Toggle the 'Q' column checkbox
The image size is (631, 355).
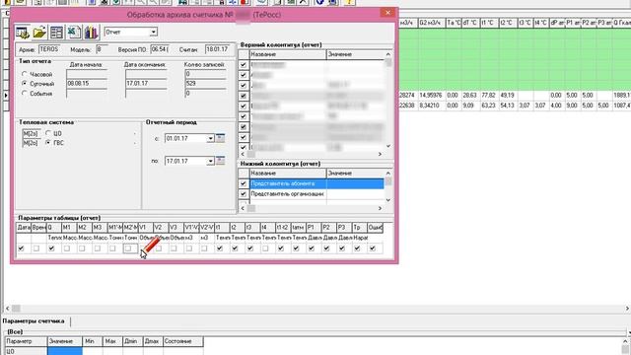tap(51, 248)
